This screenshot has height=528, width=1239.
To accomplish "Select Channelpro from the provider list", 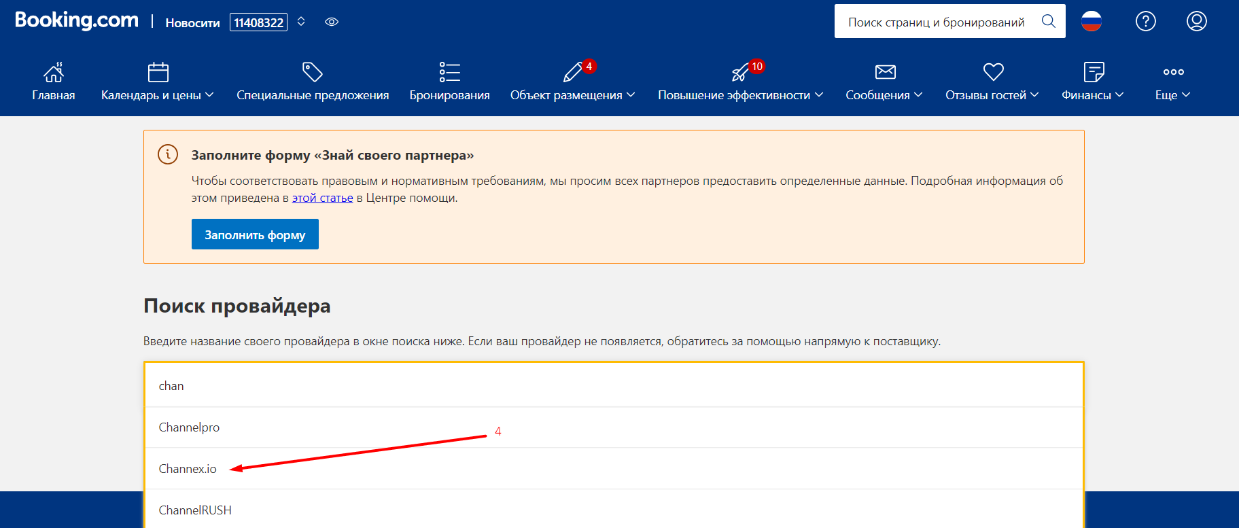I will pos(614,427).
